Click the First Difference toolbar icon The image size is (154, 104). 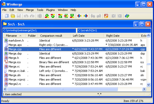pyautogui.click(x=60, y=16)
